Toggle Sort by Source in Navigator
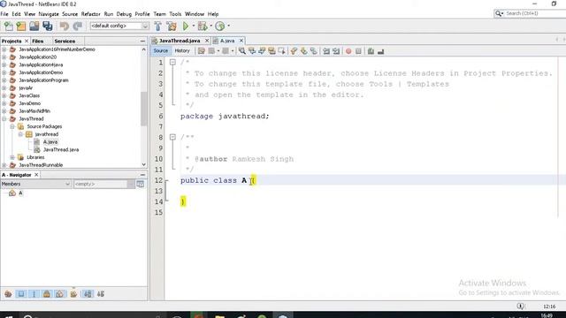 (101, 294)
